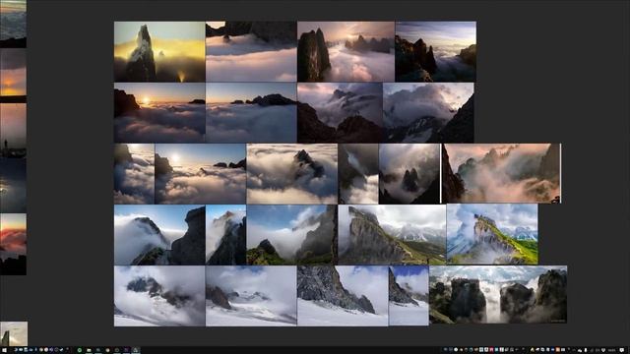Select cloud spilling over ridge beside dark rock

point(159,235)
